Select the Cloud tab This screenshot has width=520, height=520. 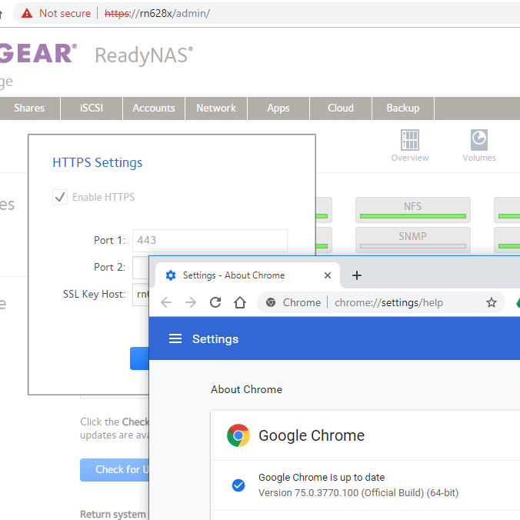tap(341, 108)
